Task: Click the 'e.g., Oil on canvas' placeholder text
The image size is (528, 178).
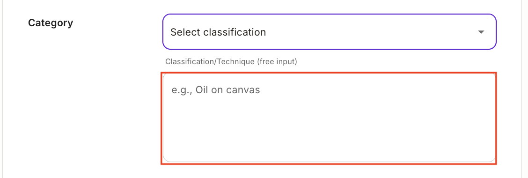Action: click(x=215, y=90)
